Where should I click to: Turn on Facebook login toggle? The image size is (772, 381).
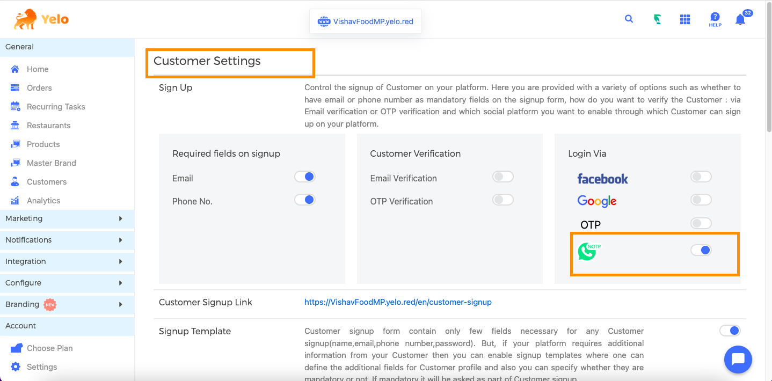click(701, 177)
